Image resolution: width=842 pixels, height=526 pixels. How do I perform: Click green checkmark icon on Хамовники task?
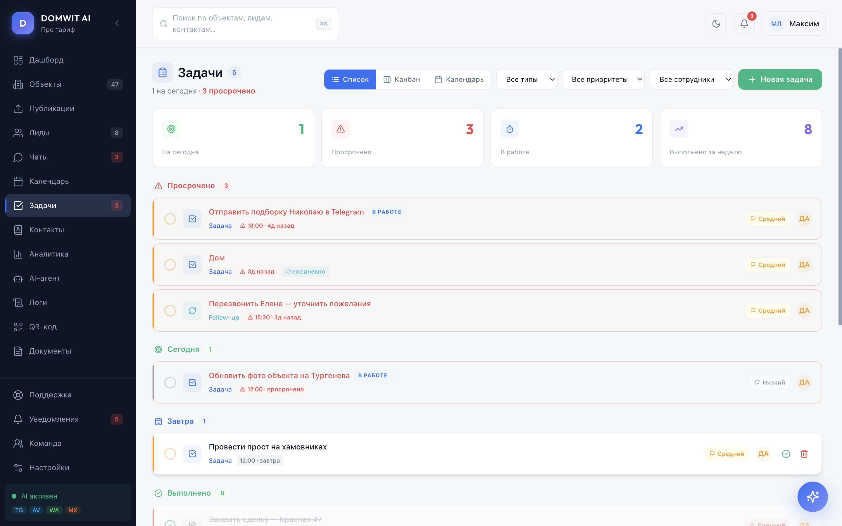point(786,454)
